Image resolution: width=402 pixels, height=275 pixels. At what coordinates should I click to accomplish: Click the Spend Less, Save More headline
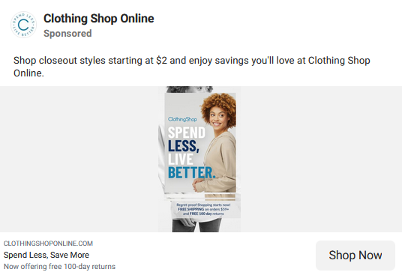click(x=46, y=255)
